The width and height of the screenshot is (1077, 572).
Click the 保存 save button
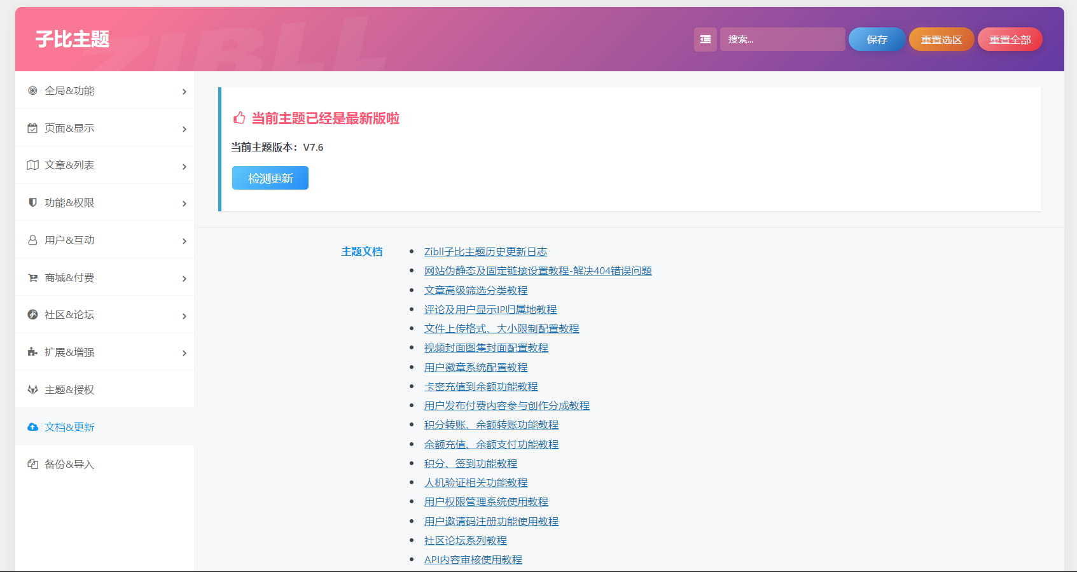point(877,39)
